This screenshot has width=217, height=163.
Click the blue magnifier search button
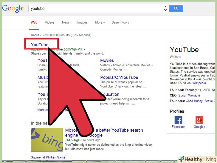pyautogui.click(x=176, y=8)
